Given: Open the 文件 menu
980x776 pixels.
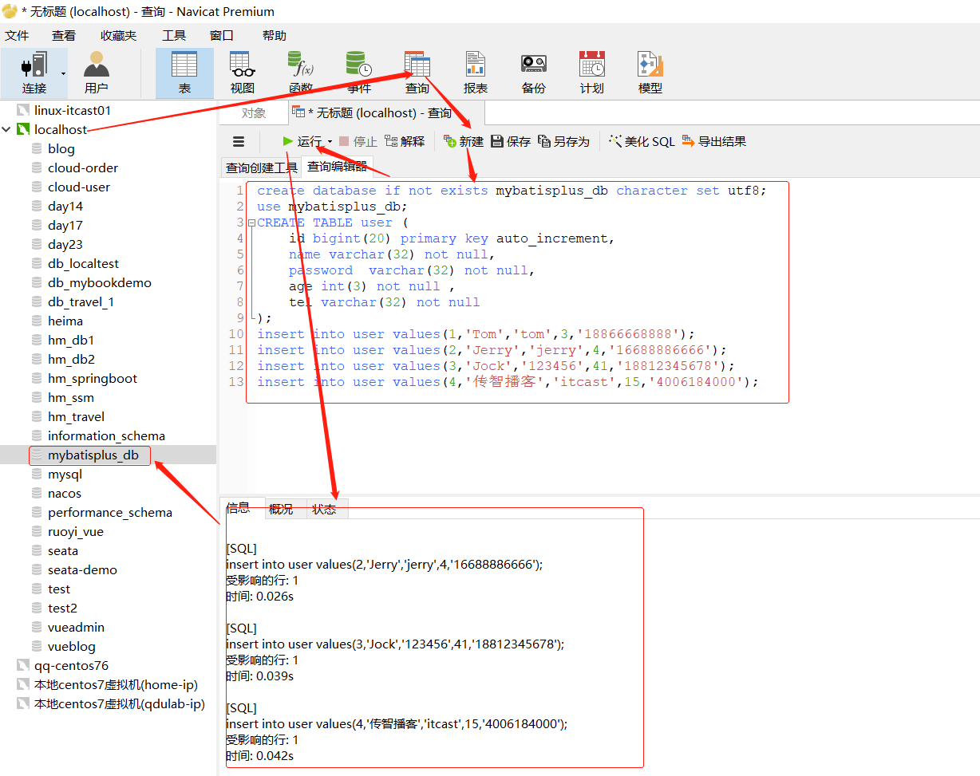Looking at the screenshot, I should 17,36.
